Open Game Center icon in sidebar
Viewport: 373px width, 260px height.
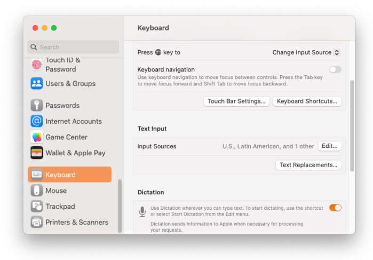pos(37,137)
